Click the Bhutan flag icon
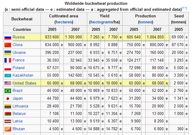This screenshot has height=135, width=196. [7, 129]
